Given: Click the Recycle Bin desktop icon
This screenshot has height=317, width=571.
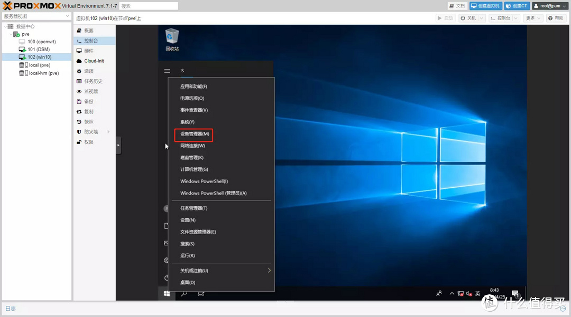Looking at the screenshot, I should (x=172, y=40).
